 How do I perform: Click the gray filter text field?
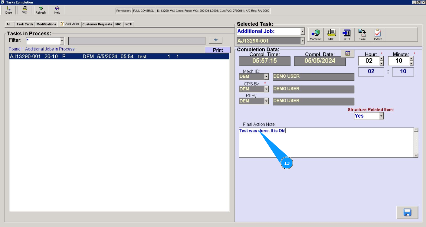click(x=137, y=41)
